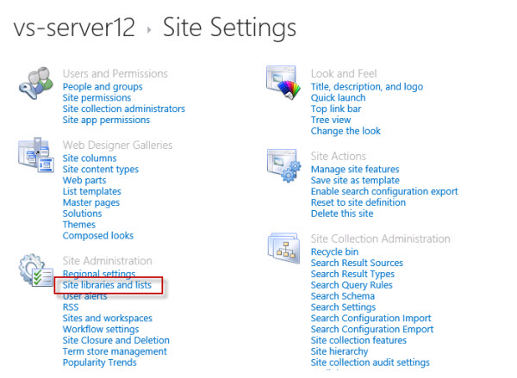Go to vs-server12 site home
This screenshot has height=378, width=517.
[74, 27]
